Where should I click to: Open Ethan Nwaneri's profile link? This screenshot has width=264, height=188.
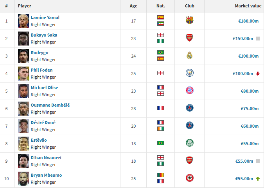click(x=46, y=158)
